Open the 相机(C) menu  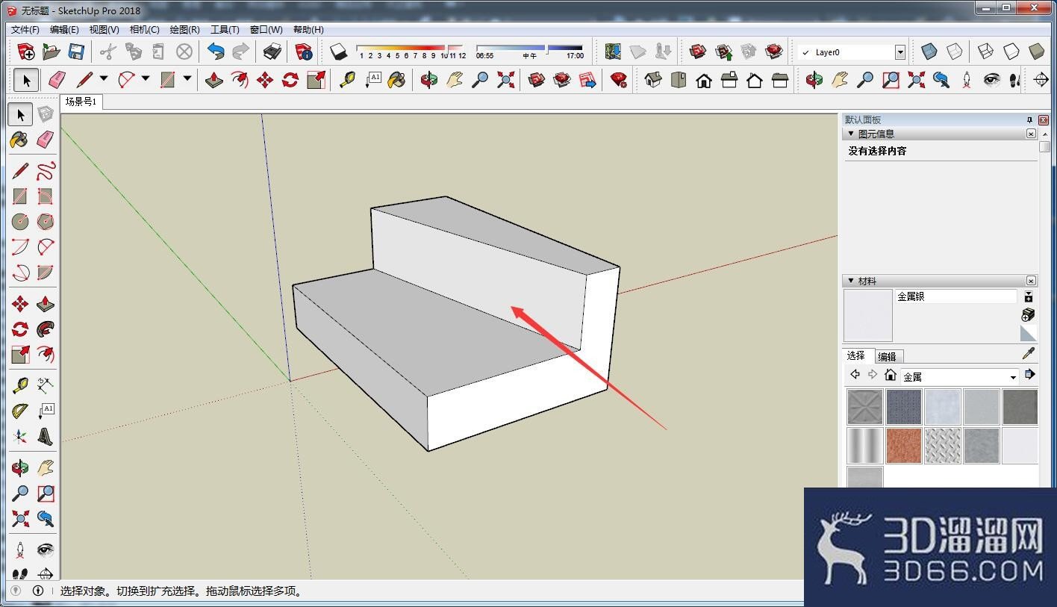pos(144,30)
